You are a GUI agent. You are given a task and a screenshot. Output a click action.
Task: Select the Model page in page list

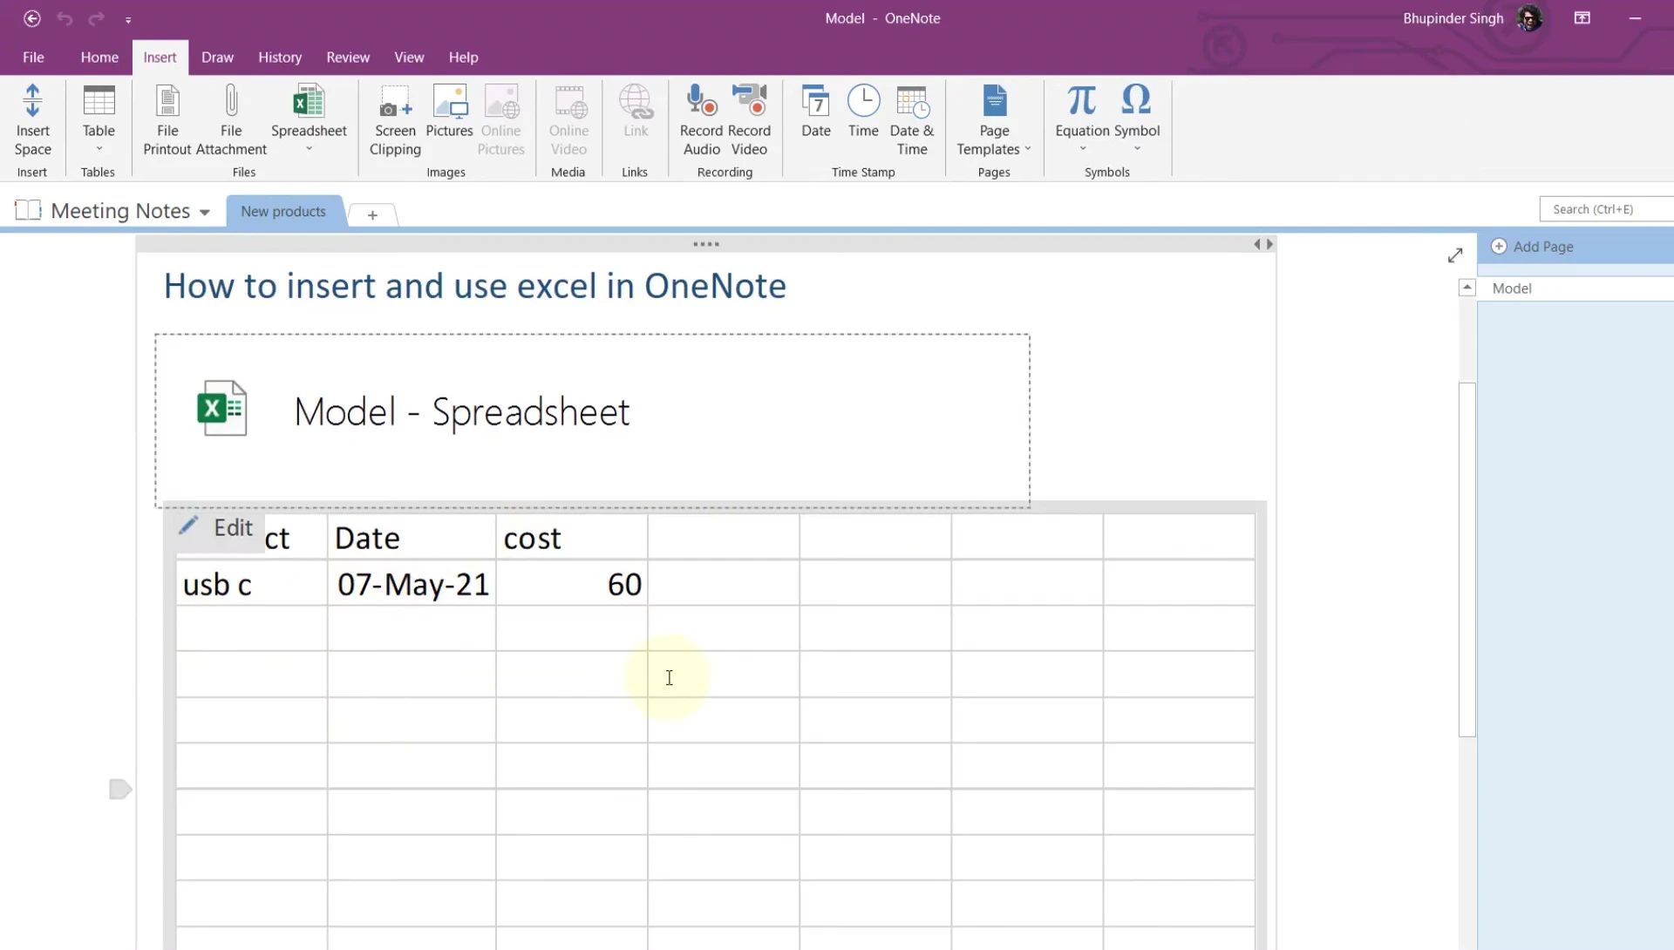pos(1575,288)
